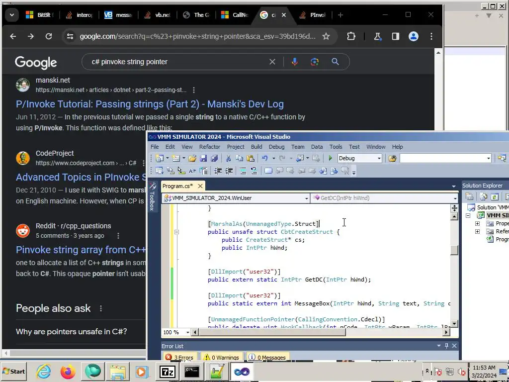
Task: Switch to the PInvoke Chrome tab
Action: (x=312, y=15)
